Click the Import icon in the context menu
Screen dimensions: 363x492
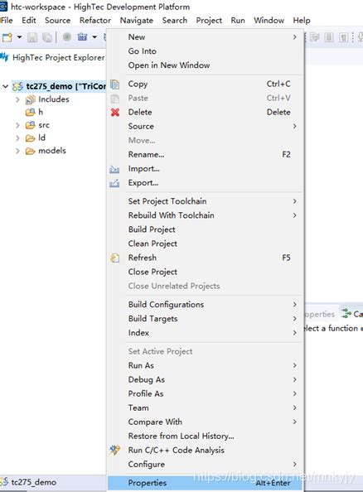point(114,169)
